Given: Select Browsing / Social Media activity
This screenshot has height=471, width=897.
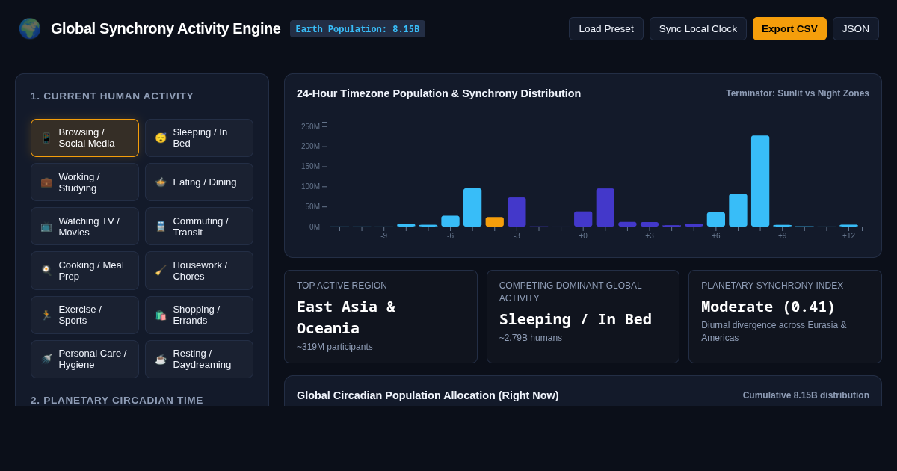Looking at the screenshot, I should point(84,138).
